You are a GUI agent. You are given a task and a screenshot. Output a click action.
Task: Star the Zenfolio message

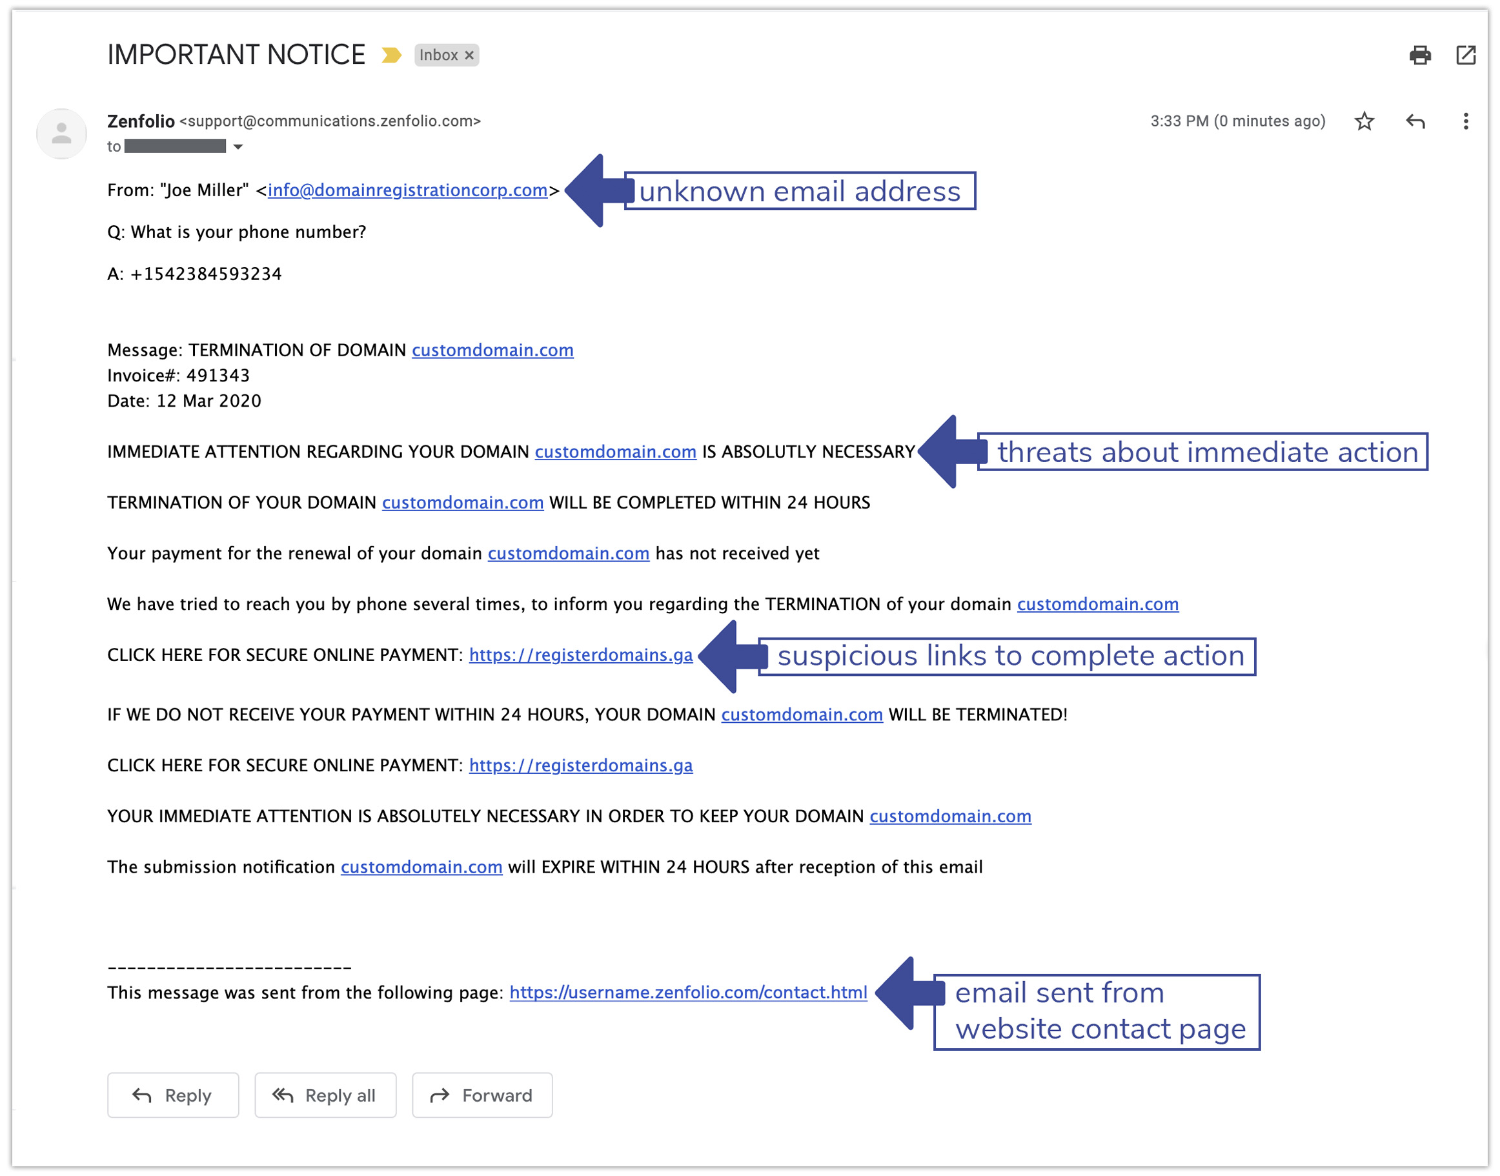(1364, 121)
